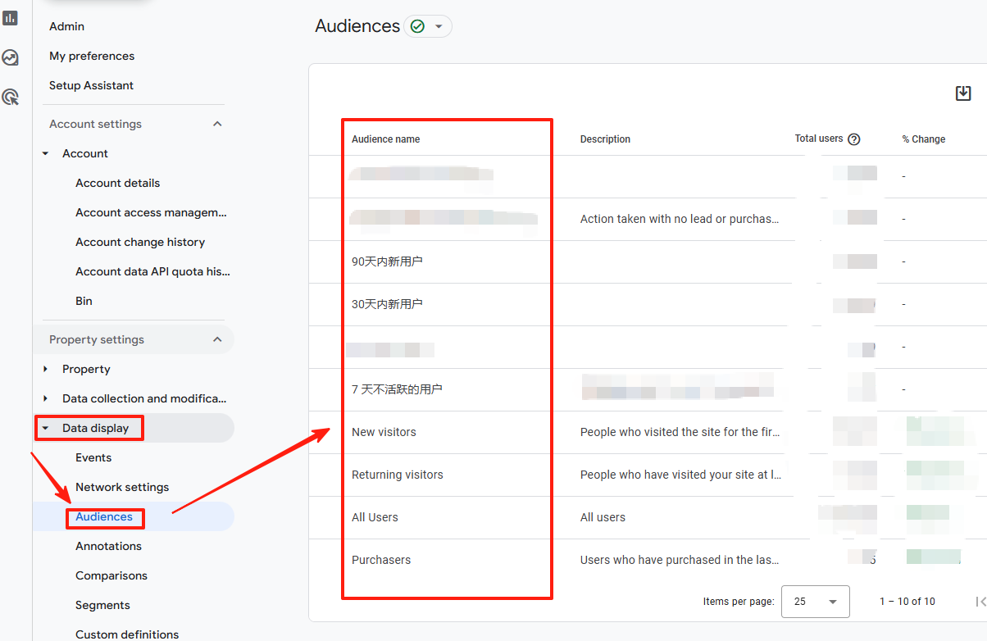The height and width of the screenshot is (641, 987).
Task: Expand the Property tree item
Action: [x=46, y=369]
